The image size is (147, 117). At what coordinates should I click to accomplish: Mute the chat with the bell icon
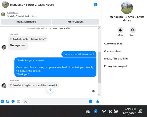120,30
